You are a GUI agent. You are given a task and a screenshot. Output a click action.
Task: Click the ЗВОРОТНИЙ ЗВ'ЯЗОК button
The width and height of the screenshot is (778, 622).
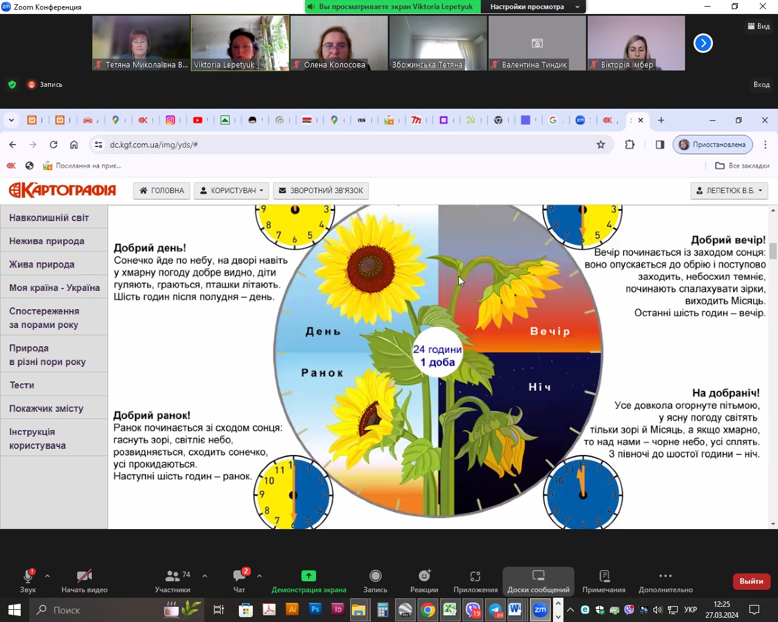pos(320,191)
